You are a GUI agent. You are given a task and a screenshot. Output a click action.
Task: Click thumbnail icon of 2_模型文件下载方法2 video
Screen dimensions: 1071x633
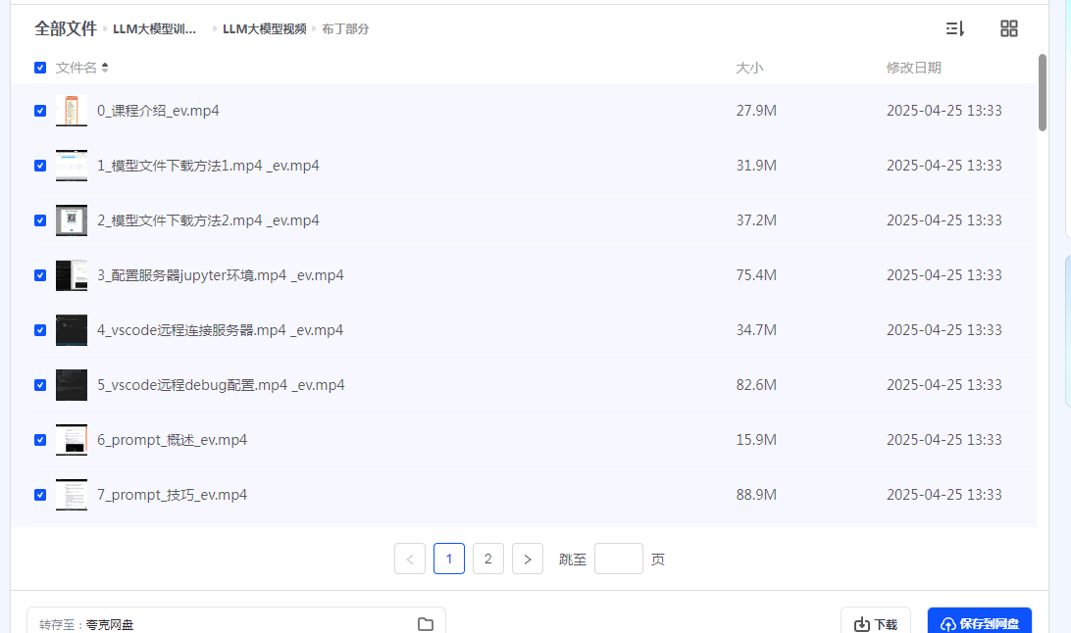coord(72,220)
